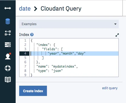
Task: Click the Create index button
Action: coord(33,91)
